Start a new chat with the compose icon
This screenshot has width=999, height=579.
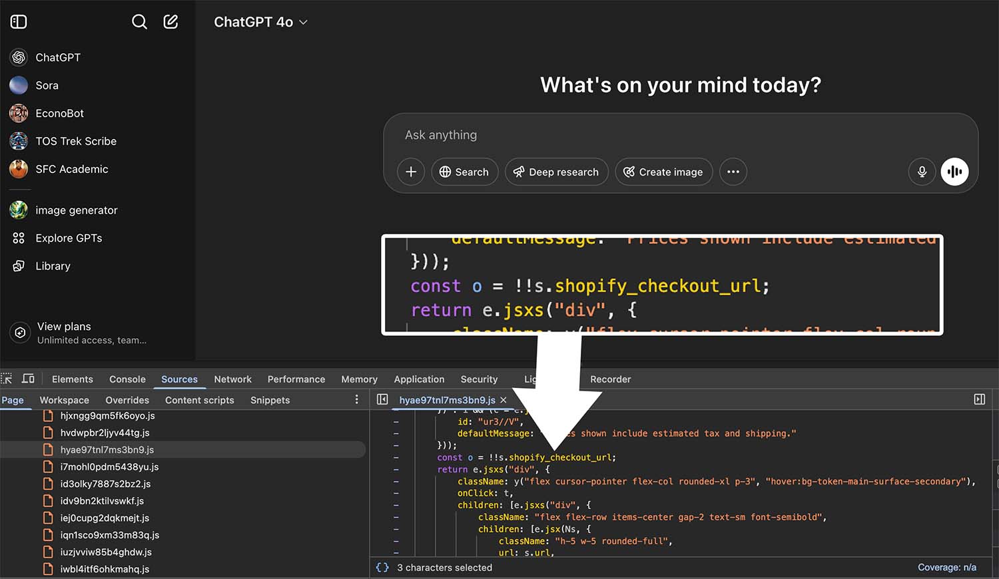click(x=171, y=22)
